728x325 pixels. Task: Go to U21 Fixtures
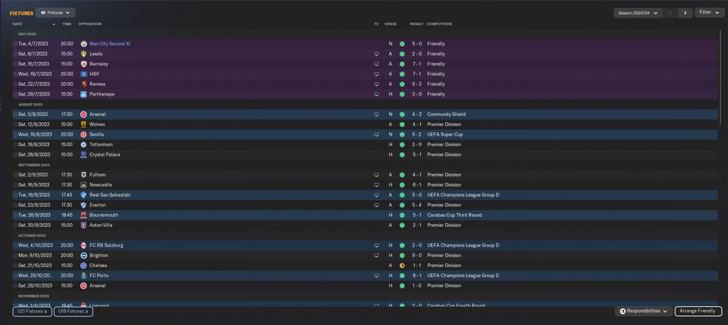click(x=32, y=311)
